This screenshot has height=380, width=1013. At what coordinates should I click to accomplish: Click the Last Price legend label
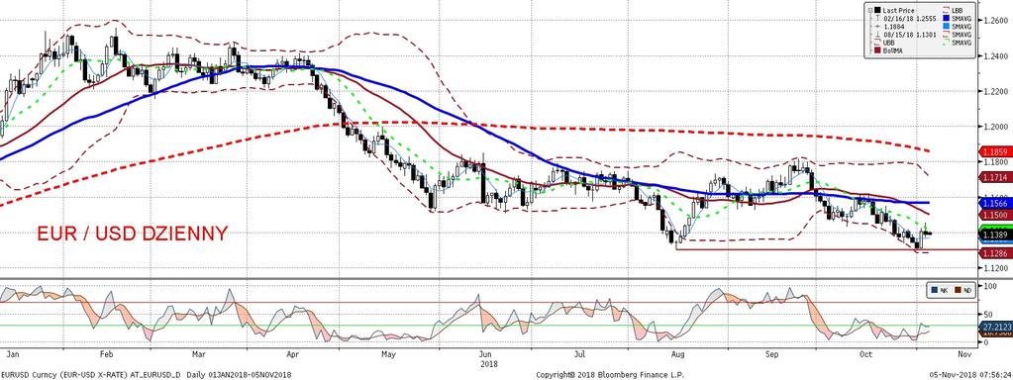click(x=899, y=10)
